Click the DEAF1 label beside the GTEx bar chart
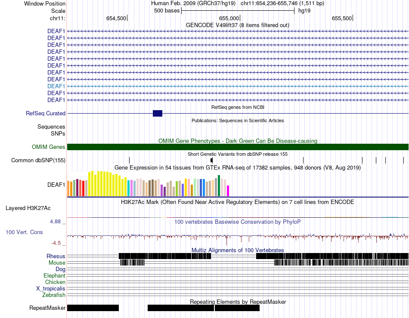 point(56,185)
